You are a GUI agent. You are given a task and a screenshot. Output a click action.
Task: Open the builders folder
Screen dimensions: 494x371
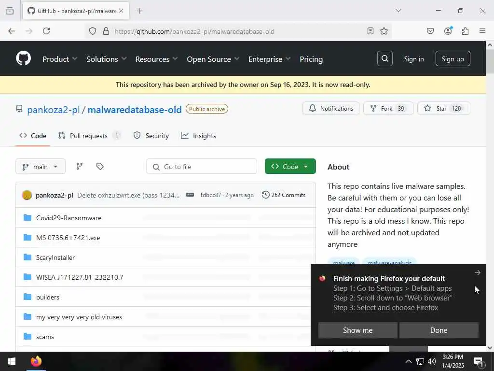[x=48, y=297]
